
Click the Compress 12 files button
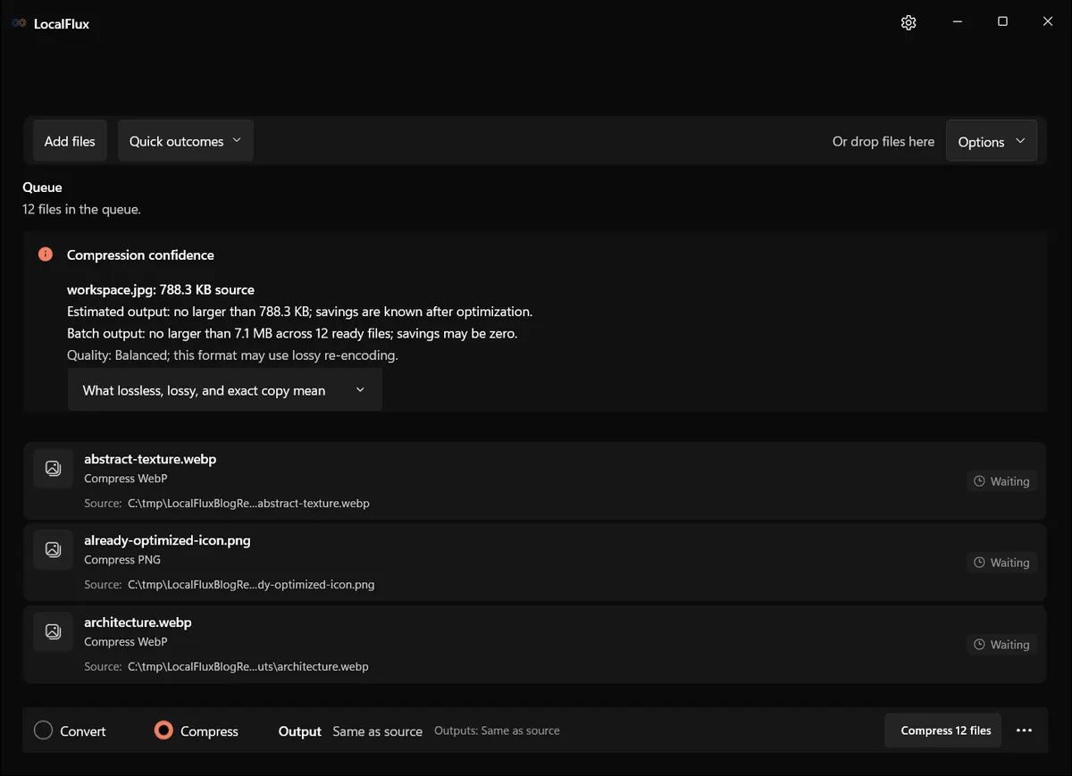pos(946,730)
